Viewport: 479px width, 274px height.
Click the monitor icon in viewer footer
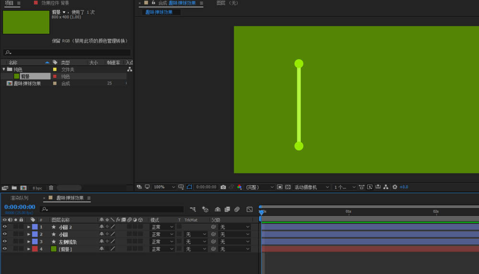[x=147, y=187]
